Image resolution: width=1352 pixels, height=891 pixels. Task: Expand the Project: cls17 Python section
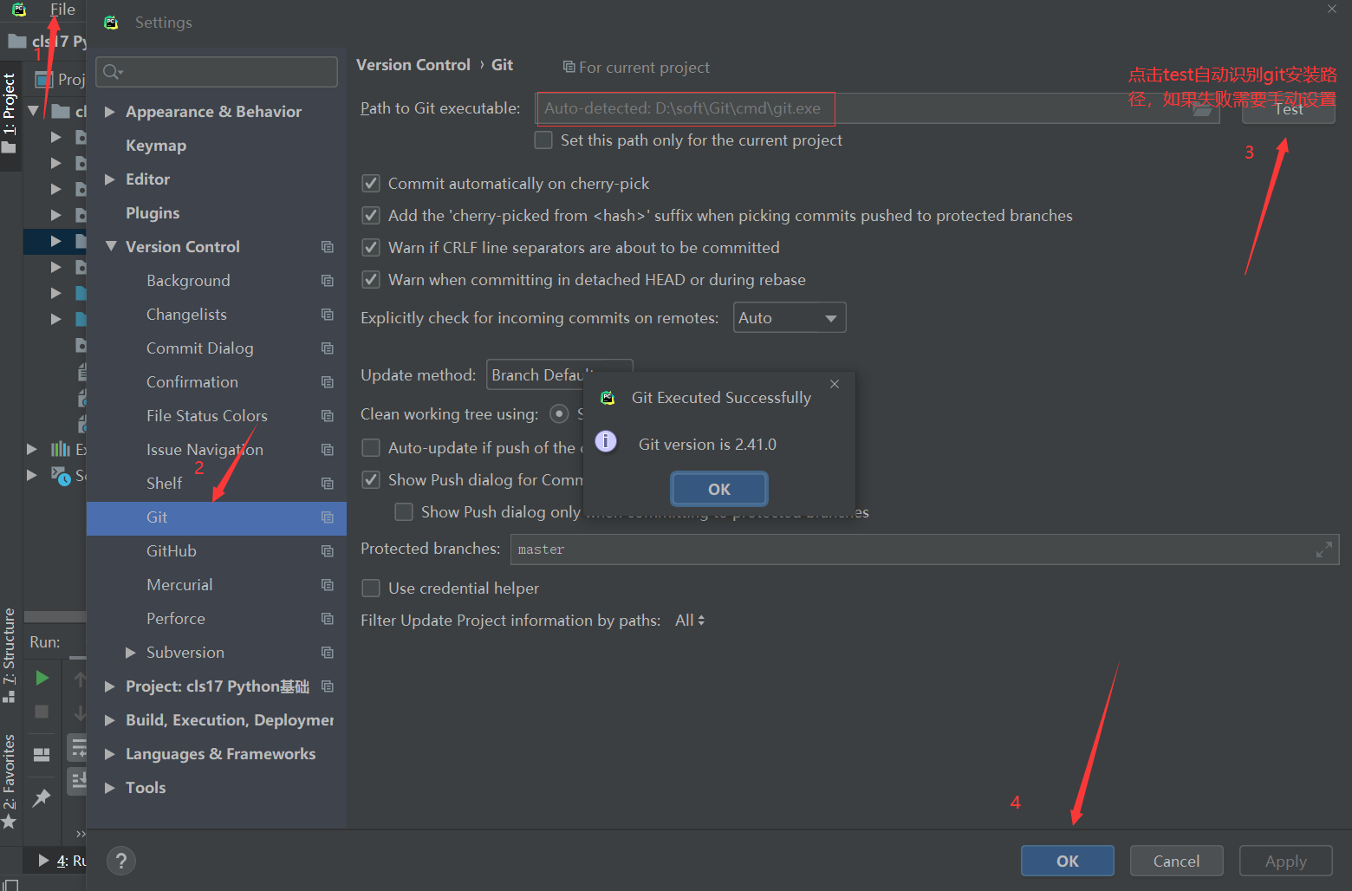[110, 686]
